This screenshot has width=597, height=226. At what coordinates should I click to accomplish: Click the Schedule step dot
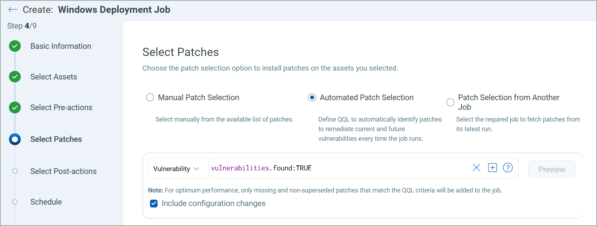[x=15, y=202]
